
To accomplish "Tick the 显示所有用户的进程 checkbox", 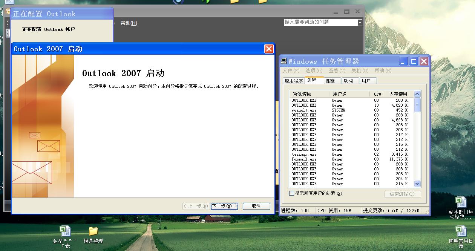I will pos(291,193).
